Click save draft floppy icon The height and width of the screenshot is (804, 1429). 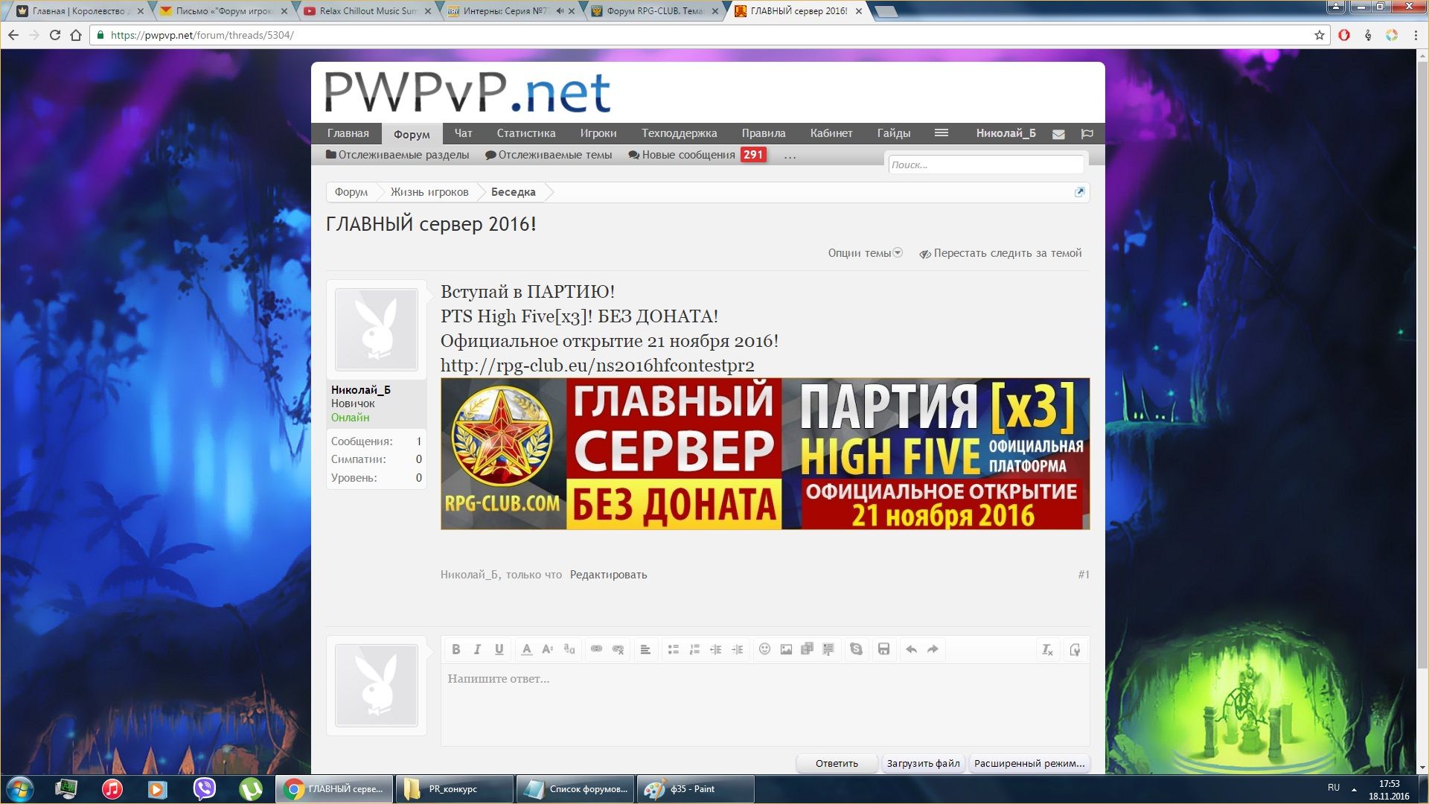[883, 649]
